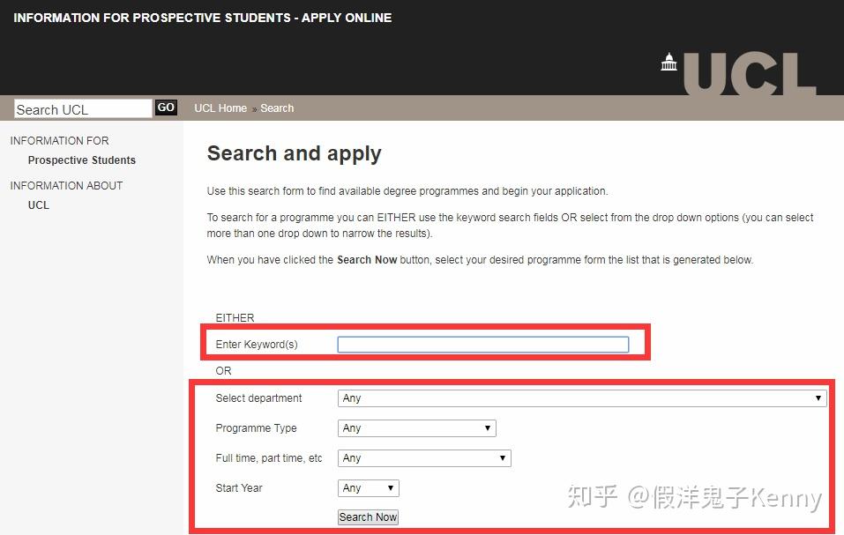
Task: Select the UCL link under Information About
Action: pos(38,204)
